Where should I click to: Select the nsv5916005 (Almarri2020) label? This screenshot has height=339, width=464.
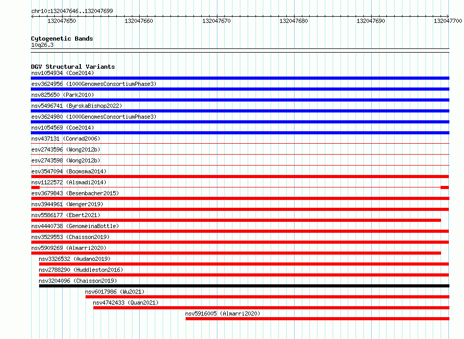[x=223, y=313]
